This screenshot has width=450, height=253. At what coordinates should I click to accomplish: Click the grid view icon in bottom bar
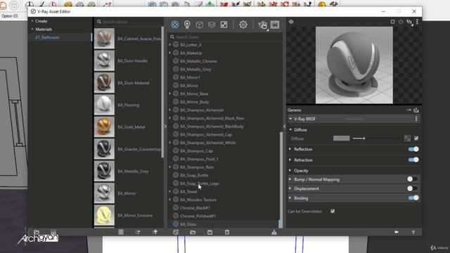(x=121, y=232)
